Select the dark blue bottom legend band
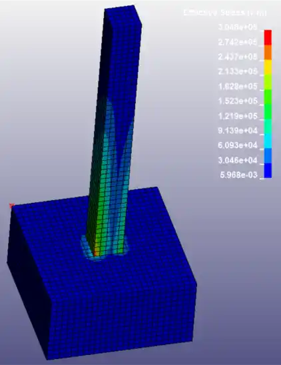This screenshot has height=365, width=281. coord(268,171)
